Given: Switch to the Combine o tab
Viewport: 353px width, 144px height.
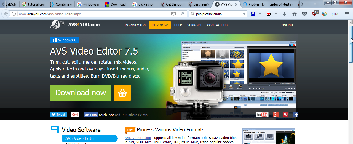Looking at the screenshot, I should pos(61,4).
